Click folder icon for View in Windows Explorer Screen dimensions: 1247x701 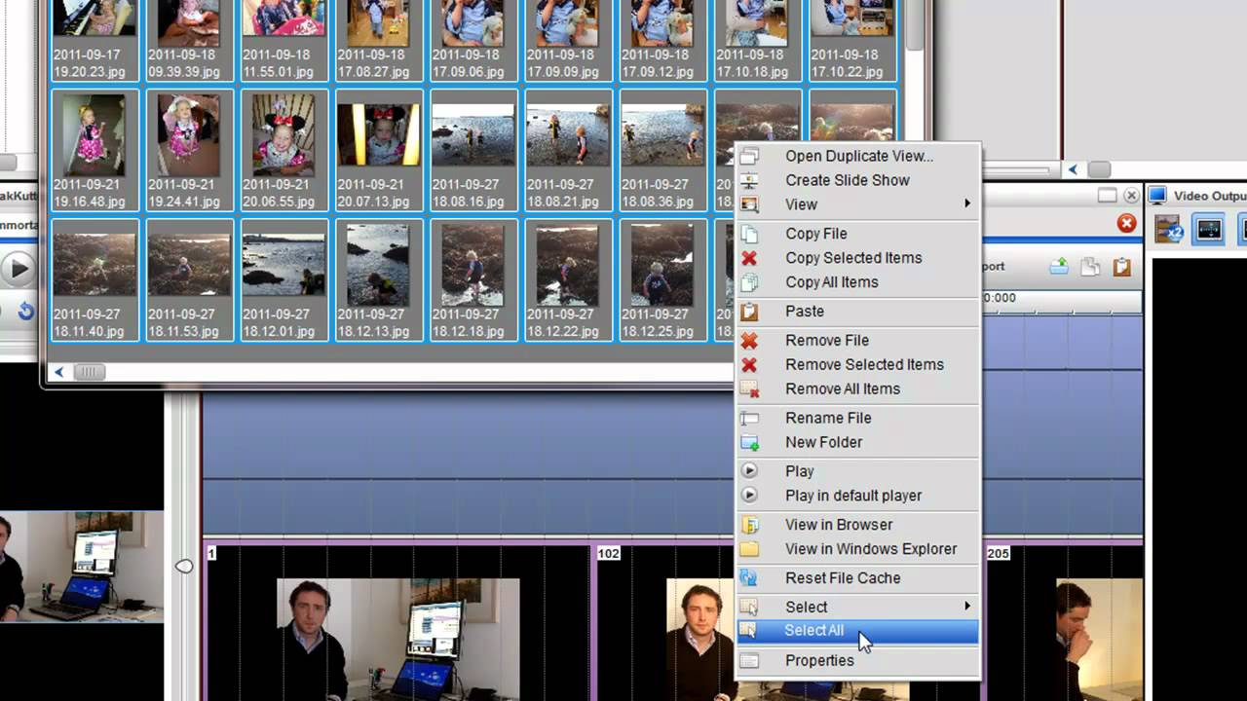[749, 549]
